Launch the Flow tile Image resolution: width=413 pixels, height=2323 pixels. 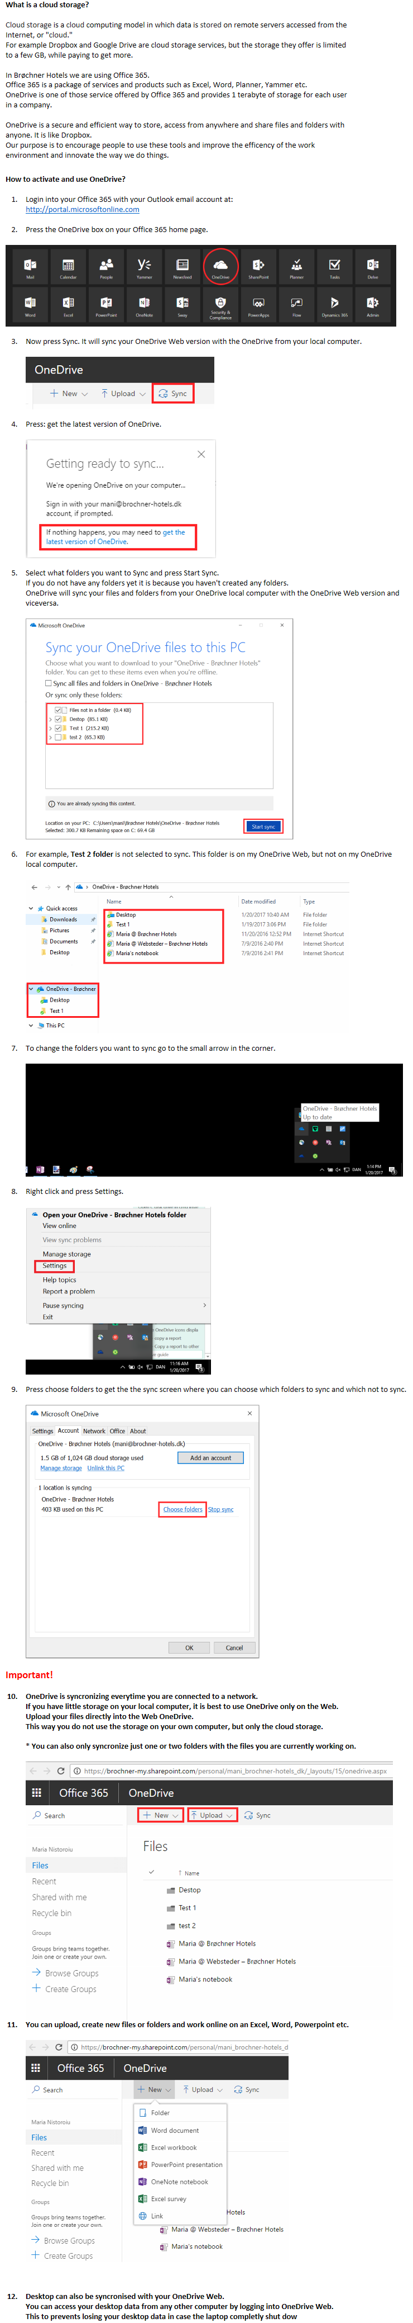[297, 305]
